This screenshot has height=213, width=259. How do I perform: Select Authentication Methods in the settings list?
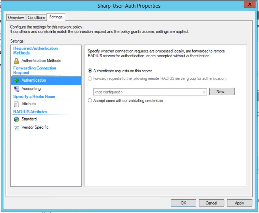(41, 61)
